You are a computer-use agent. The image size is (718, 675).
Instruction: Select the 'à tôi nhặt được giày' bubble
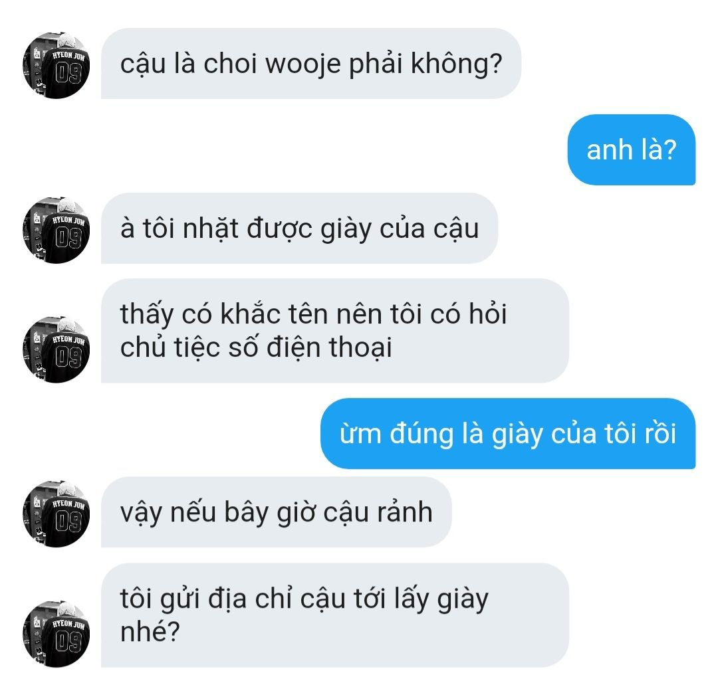coord(299,229)
